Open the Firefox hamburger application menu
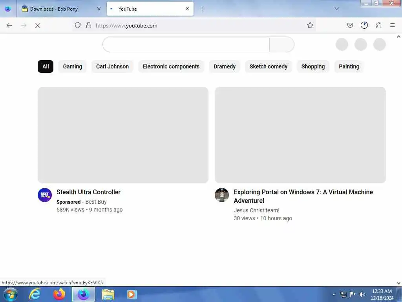This screenshot has width=402, height=302. point(393,25)
